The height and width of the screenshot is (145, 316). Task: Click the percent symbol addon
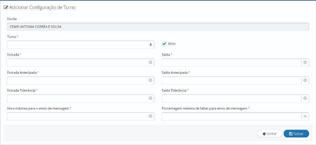(x=305, y=116)
